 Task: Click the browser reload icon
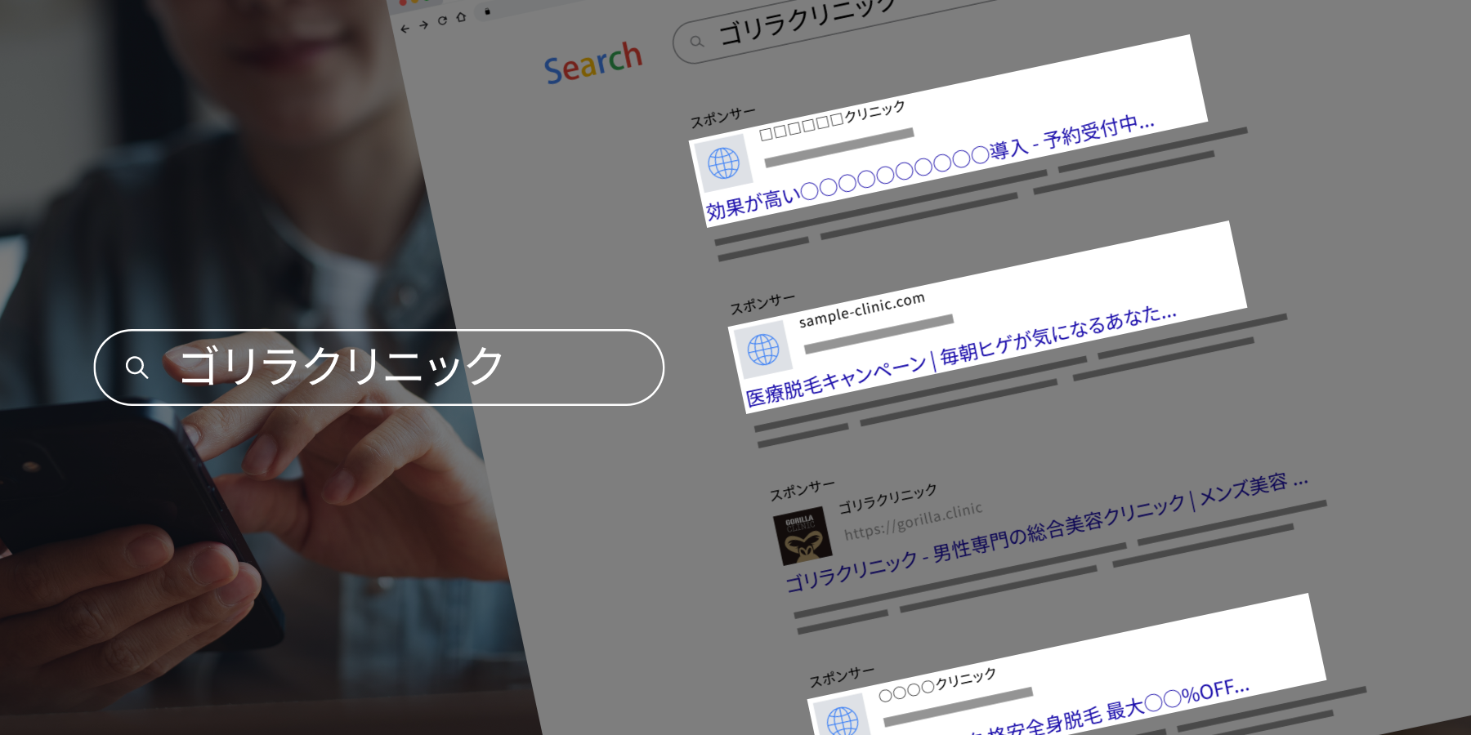pos(442,21)
